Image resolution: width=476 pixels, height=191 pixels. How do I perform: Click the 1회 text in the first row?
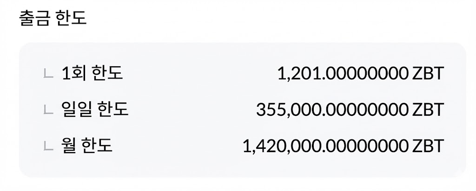[x=73, y=73]
